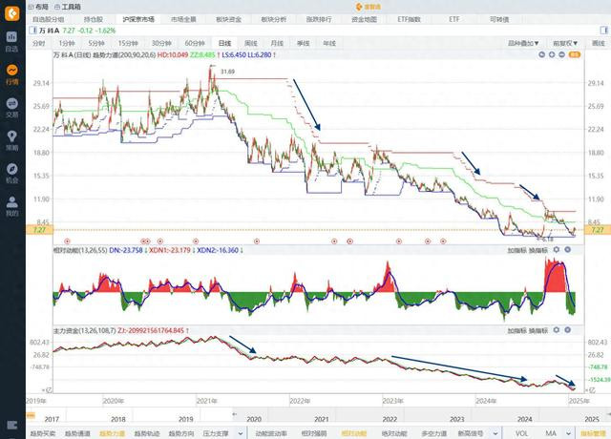Screen dimensions: 611x439
Task: Click the 行情 market sidebar icon
Action: (12, 74)
